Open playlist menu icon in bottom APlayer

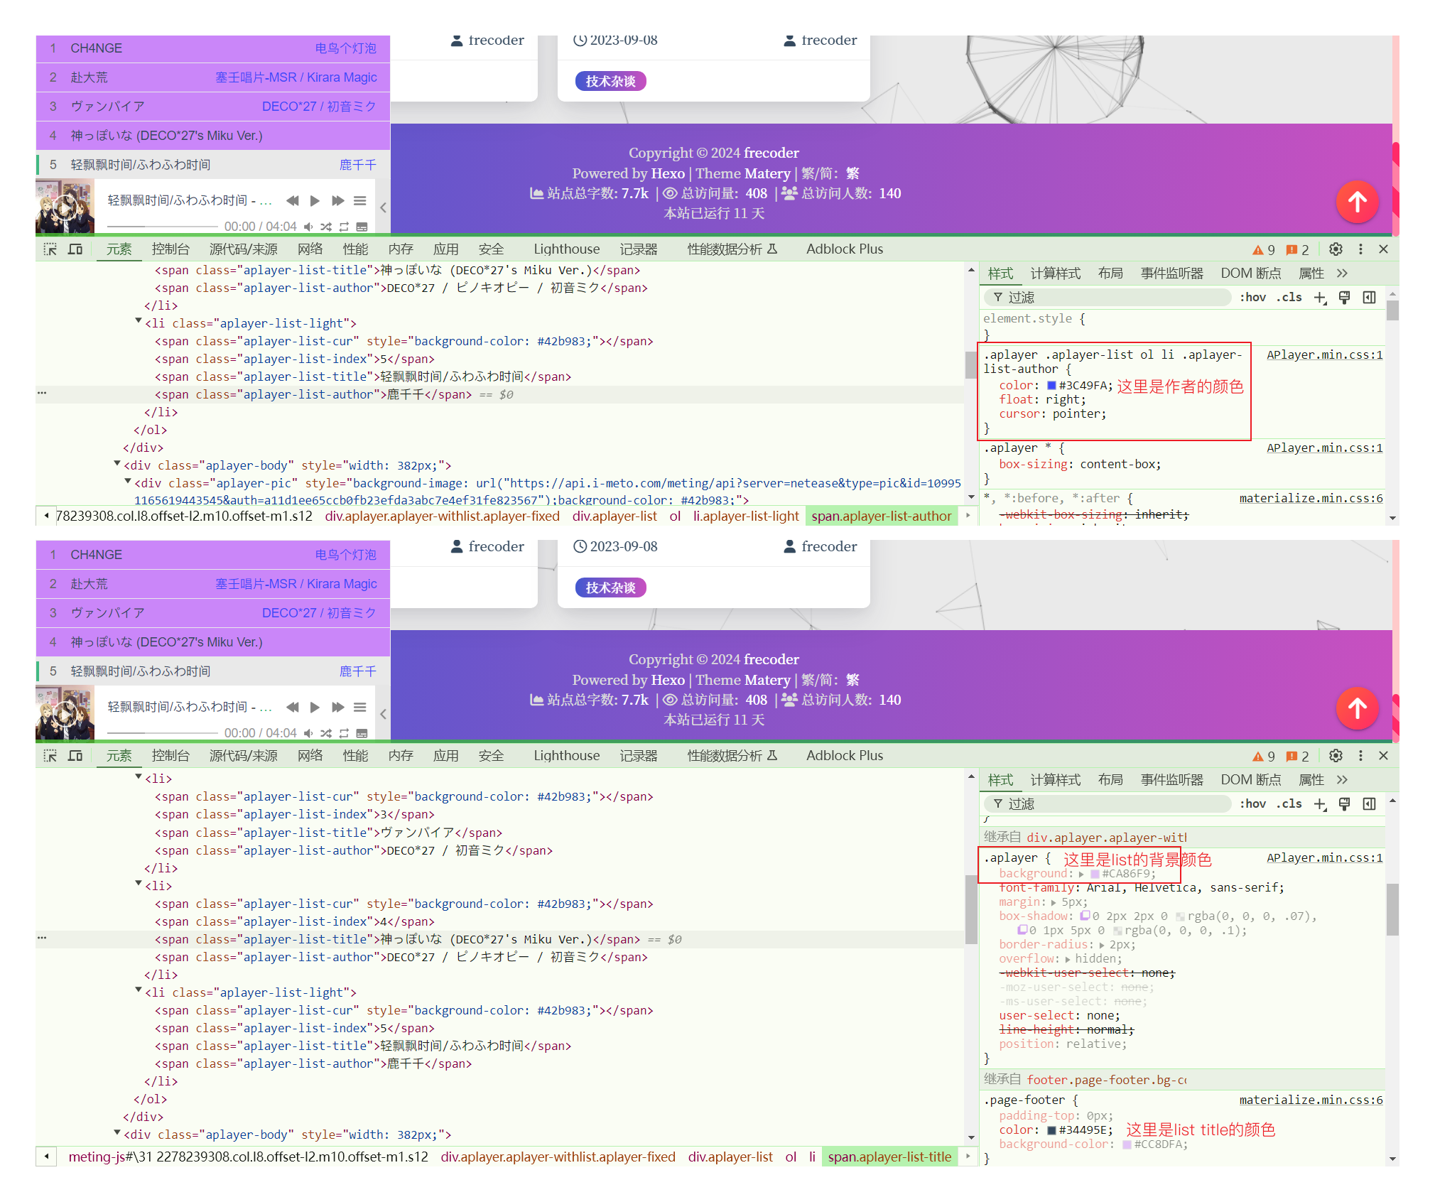pyautogui.click(x=360, y=708)
